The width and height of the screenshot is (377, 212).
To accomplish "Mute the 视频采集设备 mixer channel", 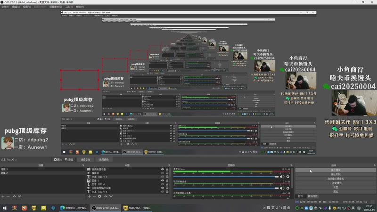I will coord(282,188).
